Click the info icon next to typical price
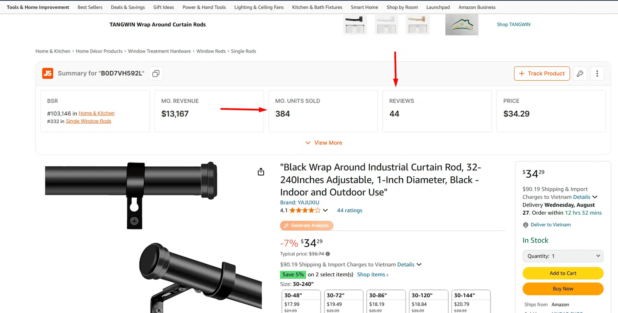Viewport: 618px width, 313px height. click(328, 254)
